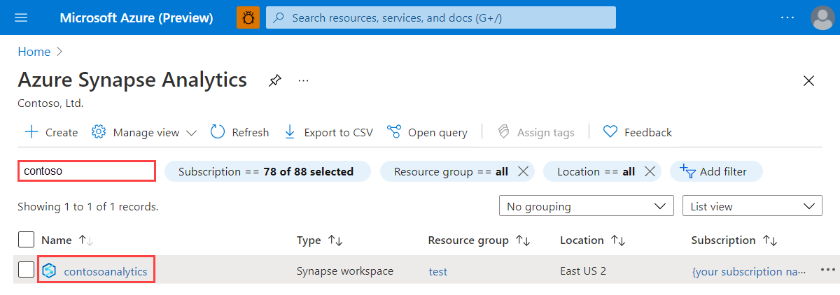Click the Refresh toolbar icon
This screenshot has height=295, width=840.
218,132
